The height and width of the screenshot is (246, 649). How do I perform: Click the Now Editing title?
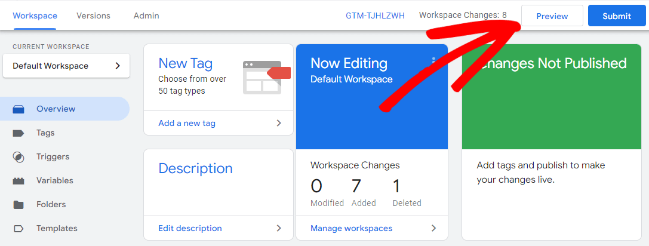[x=349, y=63]
